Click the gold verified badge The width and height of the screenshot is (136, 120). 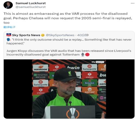pyautogui.click(x=43, y=35)
